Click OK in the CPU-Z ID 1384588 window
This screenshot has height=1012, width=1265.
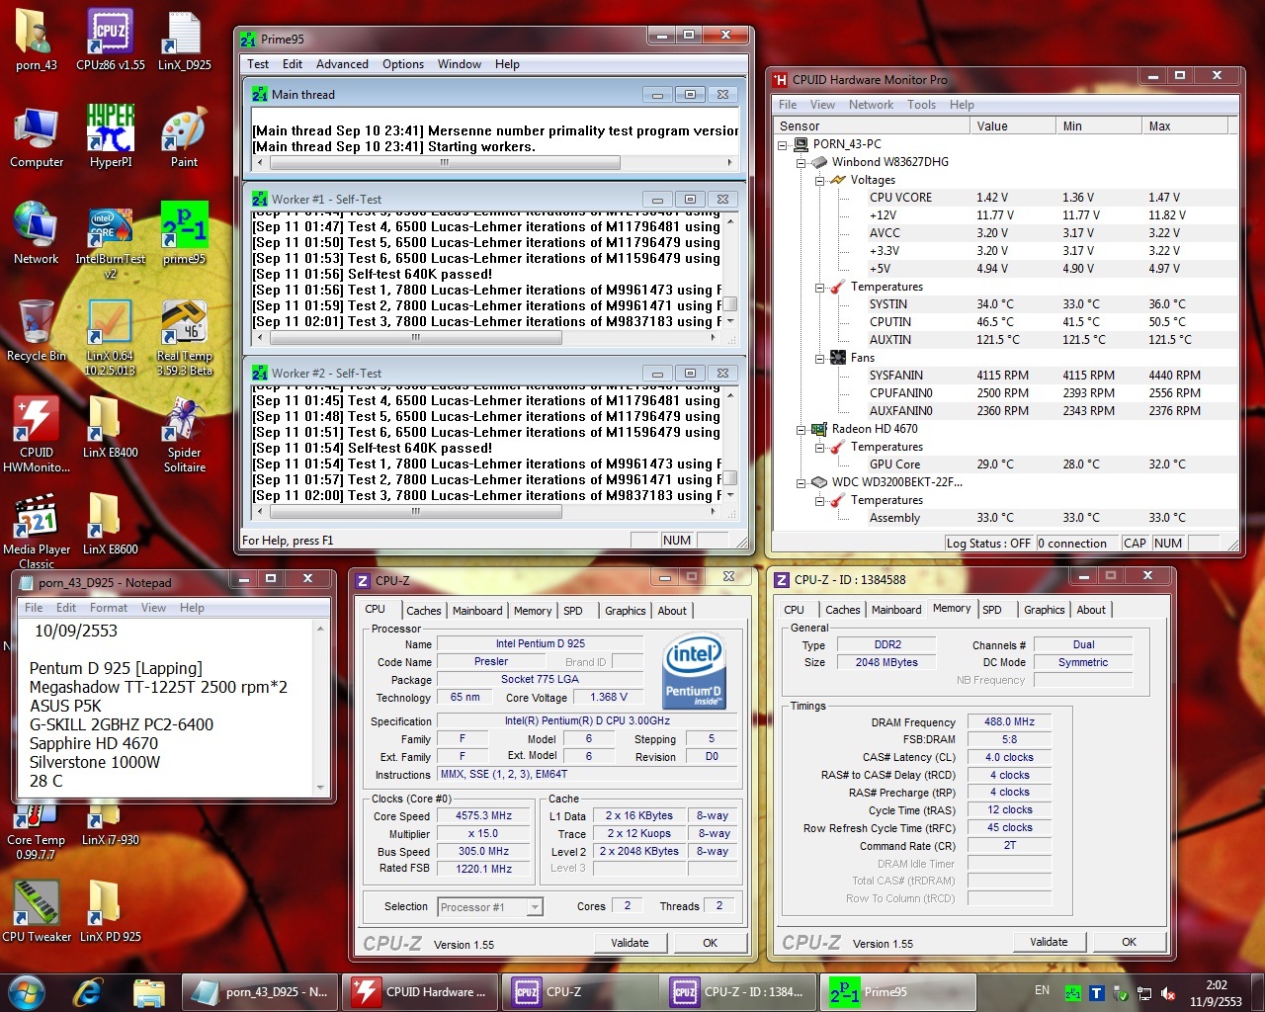point(1129,942)
